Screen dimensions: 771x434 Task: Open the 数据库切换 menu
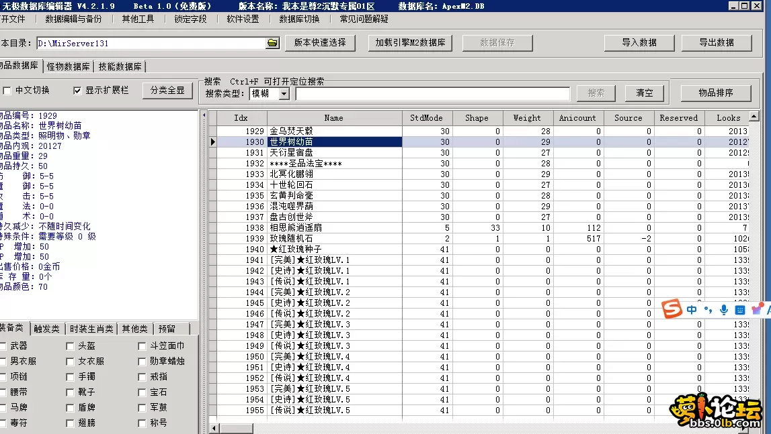299,19
